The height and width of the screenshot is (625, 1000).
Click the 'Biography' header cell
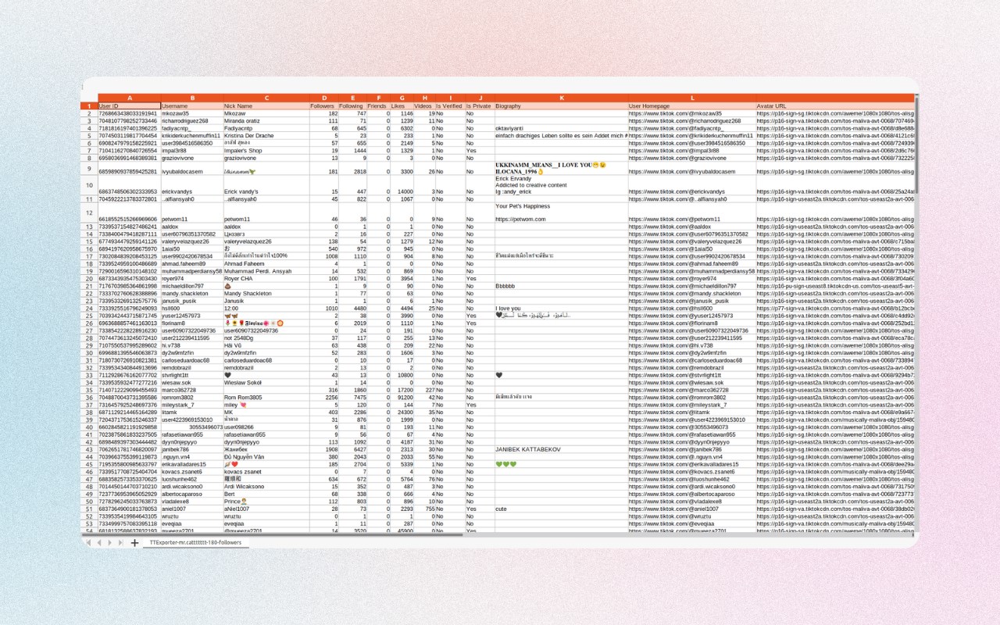click(x=561, y=106)
